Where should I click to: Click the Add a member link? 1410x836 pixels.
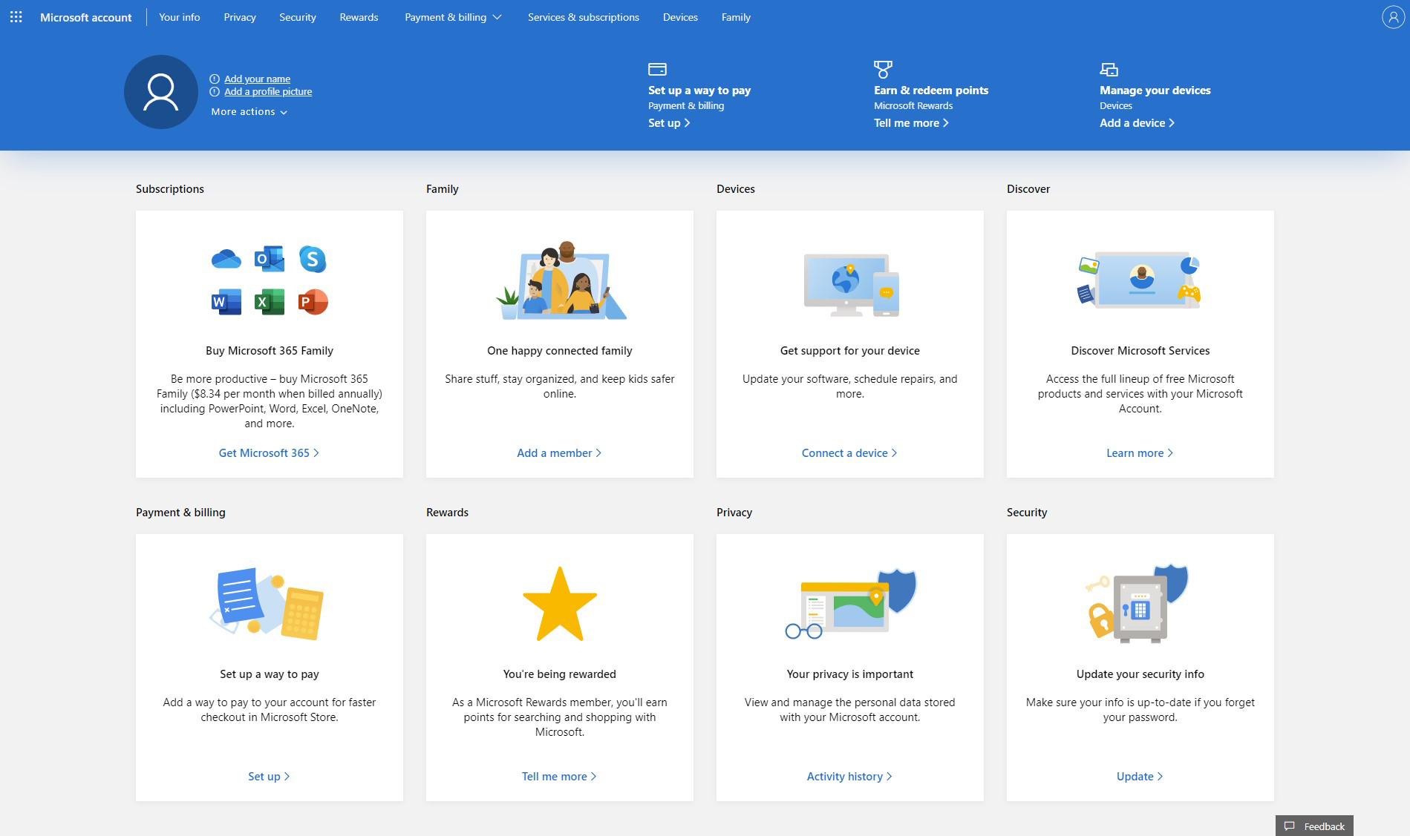pyautogui.click(x=559, y=453)
